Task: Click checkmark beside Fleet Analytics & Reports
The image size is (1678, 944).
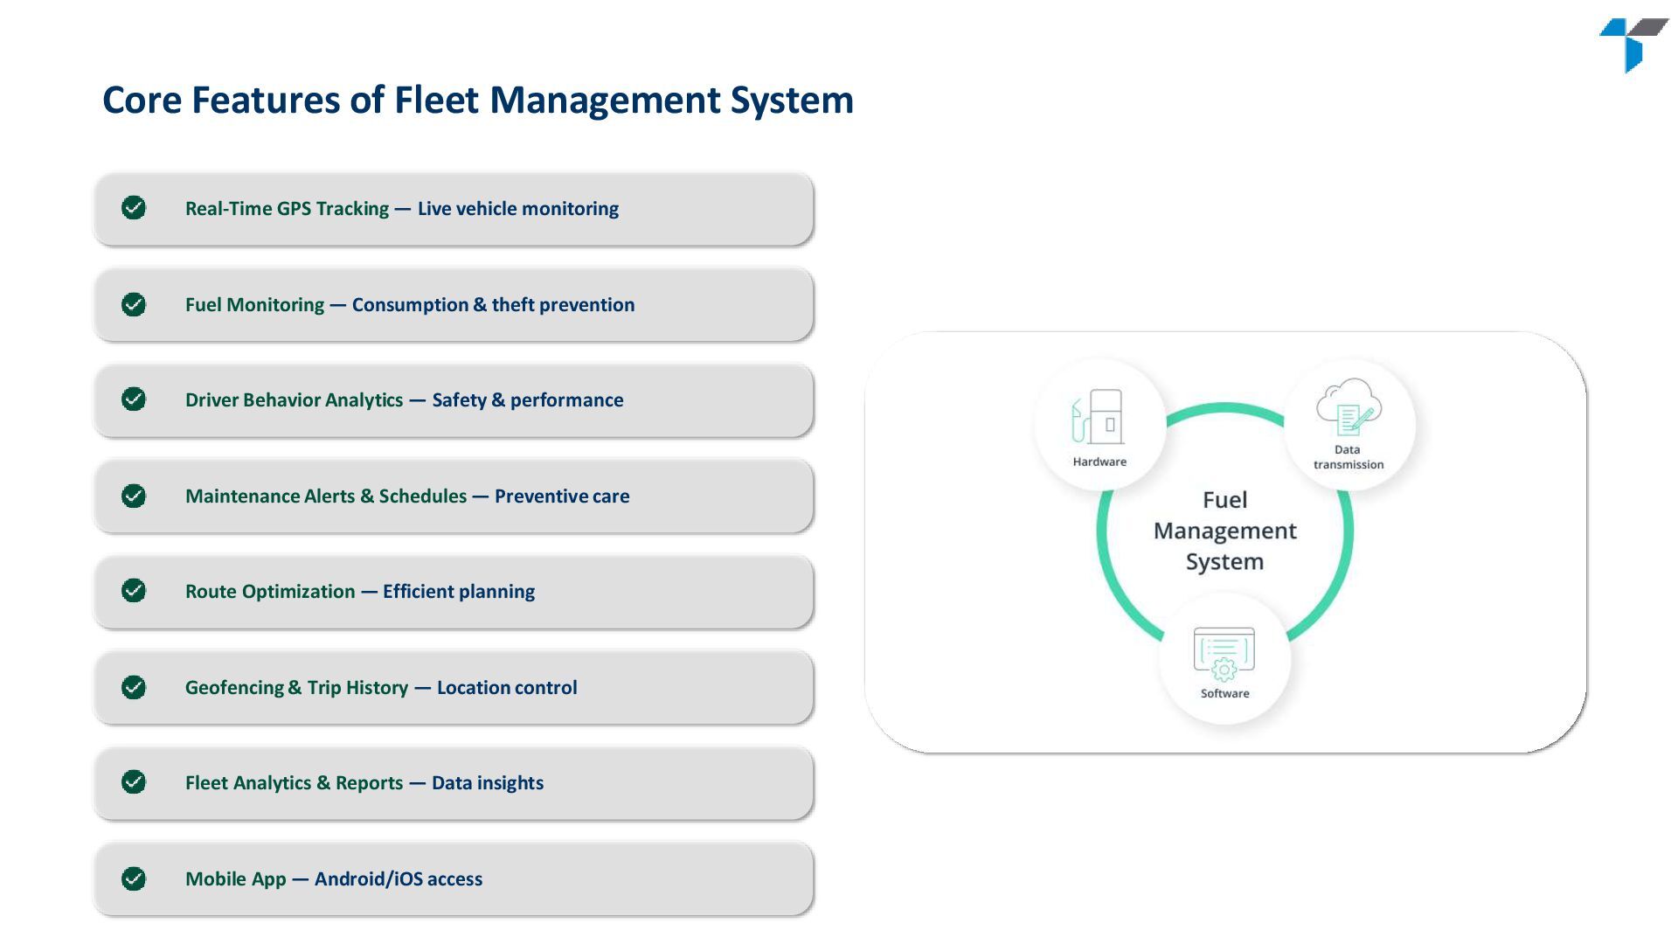Action: tap(134, 782)
